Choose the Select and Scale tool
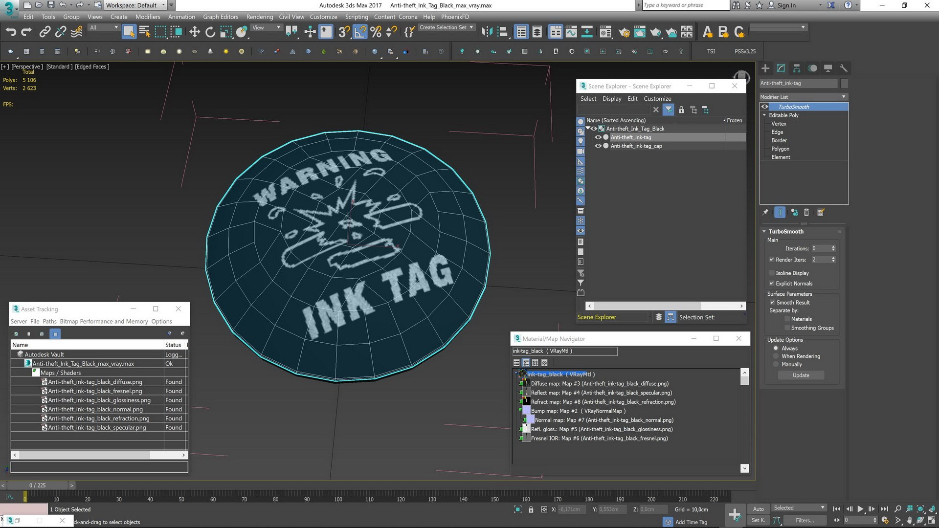This screenshot has height=528, width=939. pos(225,32)
